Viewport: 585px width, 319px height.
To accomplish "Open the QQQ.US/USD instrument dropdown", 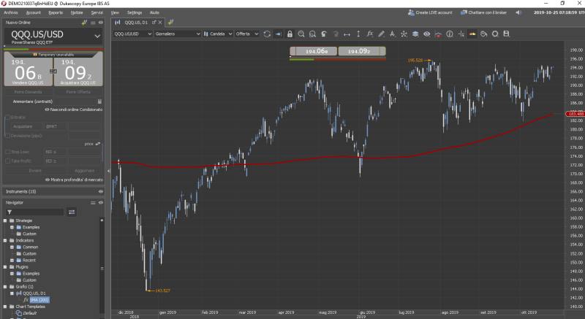I will click(54, 34).
